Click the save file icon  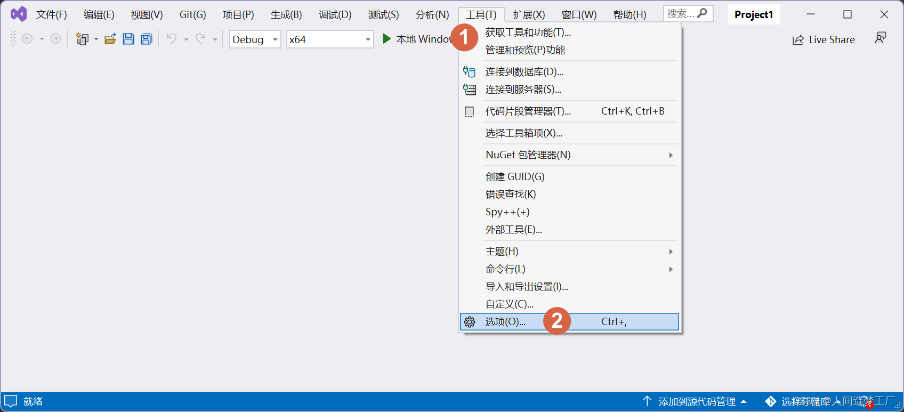(x=128, y=39)
